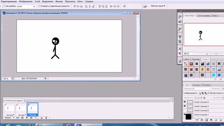224x126 pixels.
Task: Click the zoom out mountain icon in Navigator
Action: pyautogui.click(x=207, y=54)
